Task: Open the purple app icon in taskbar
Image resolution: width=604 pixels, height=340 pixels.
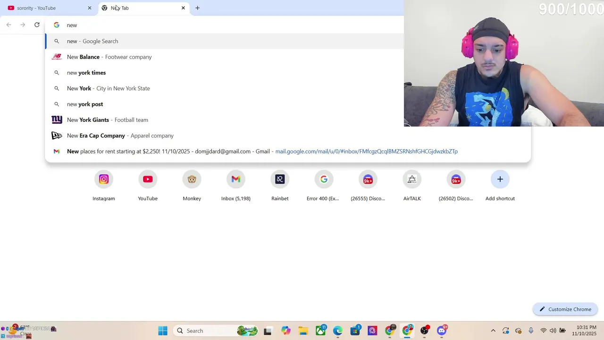Action: pos(372,331)
